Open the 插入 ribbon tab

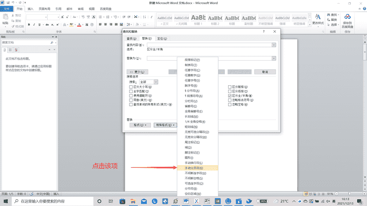click(30, 9)
